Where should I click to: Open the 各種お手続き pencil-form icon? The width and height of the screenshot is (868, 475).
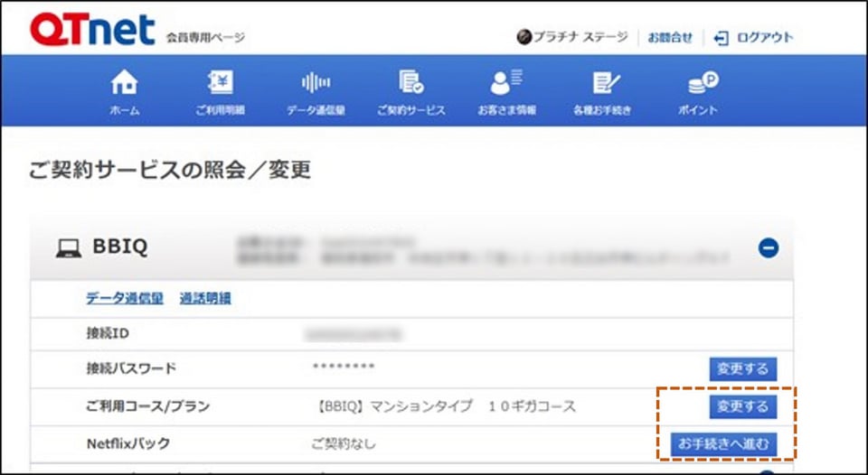tap(606, 82)
